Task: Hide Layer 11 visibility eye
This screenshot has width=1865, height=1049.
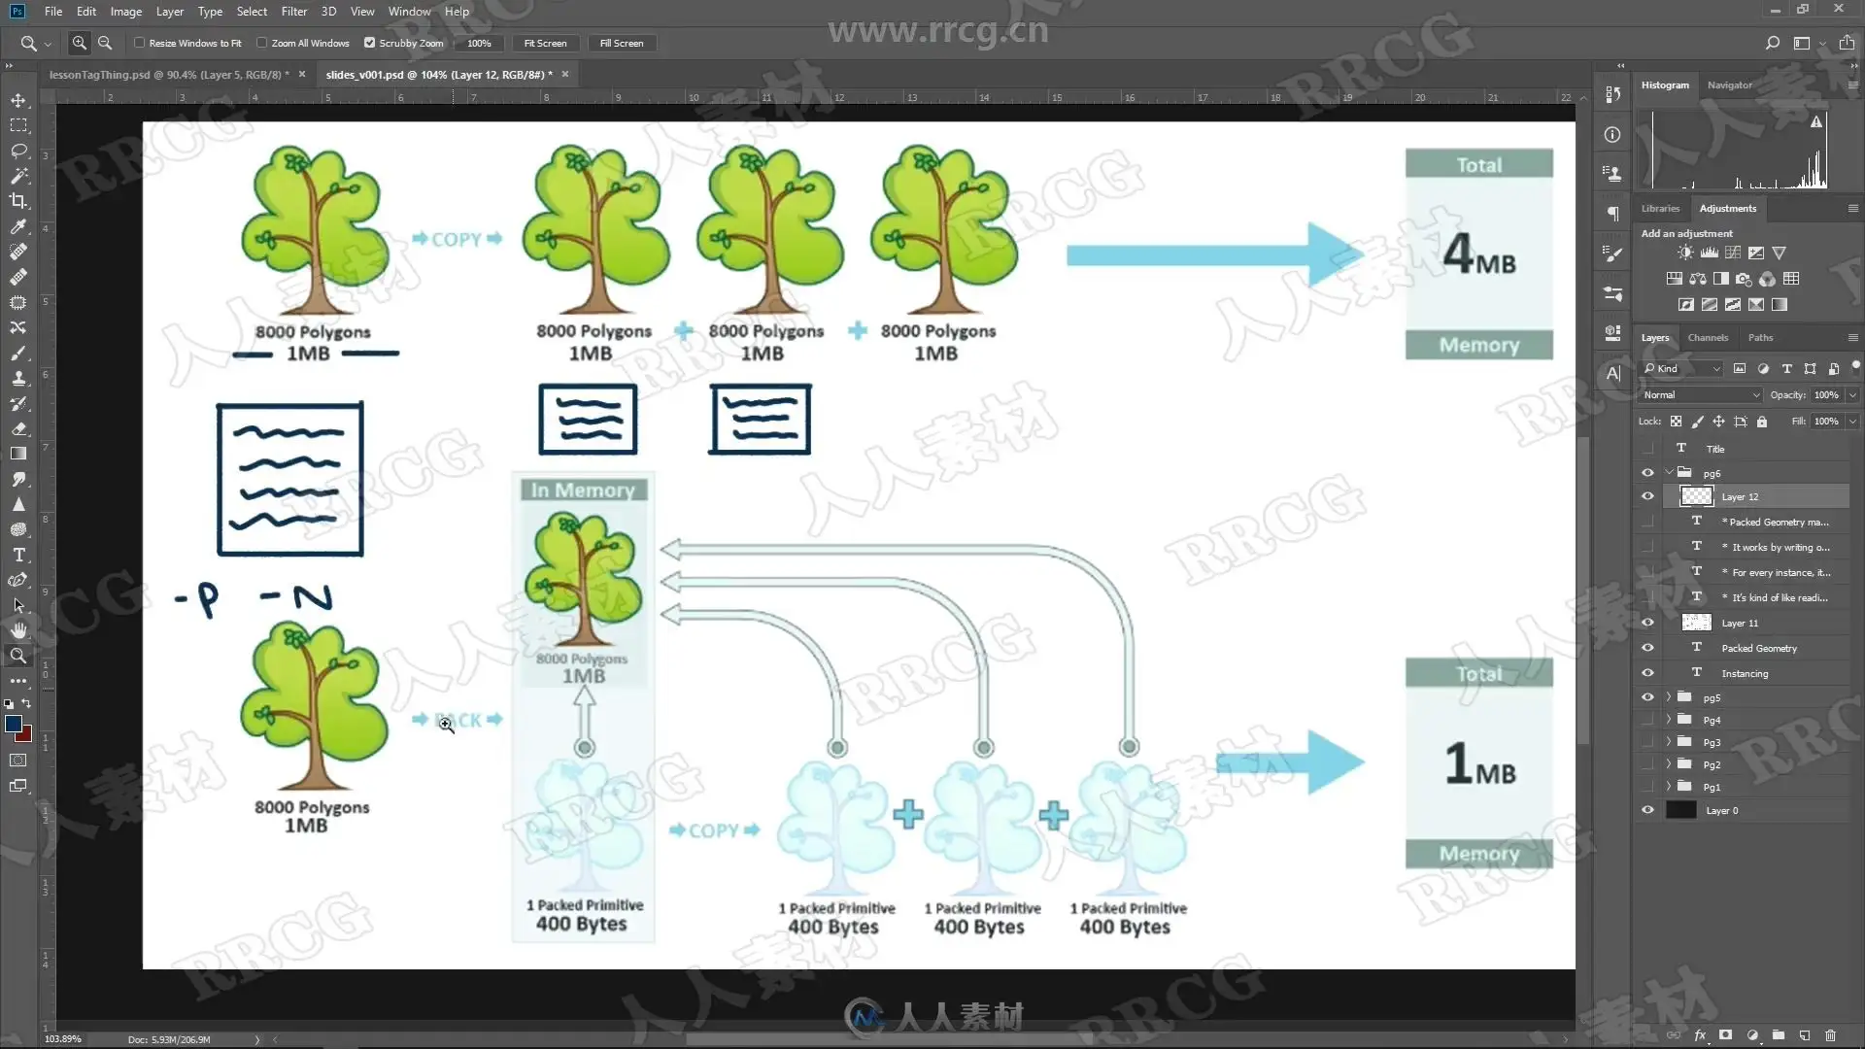Action: point(1647,623)
